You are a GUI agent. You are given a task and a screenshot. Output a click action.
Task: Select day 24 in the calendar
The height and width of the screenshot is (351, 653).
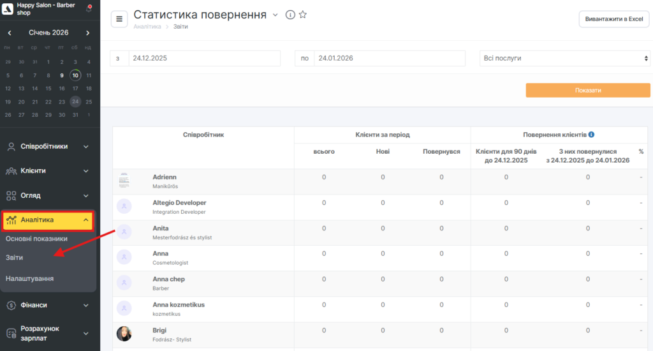(75, 101)
